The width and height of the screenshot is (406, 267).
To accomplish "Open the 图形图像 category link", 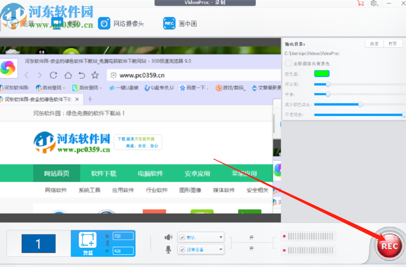I will tap(190, 190).
